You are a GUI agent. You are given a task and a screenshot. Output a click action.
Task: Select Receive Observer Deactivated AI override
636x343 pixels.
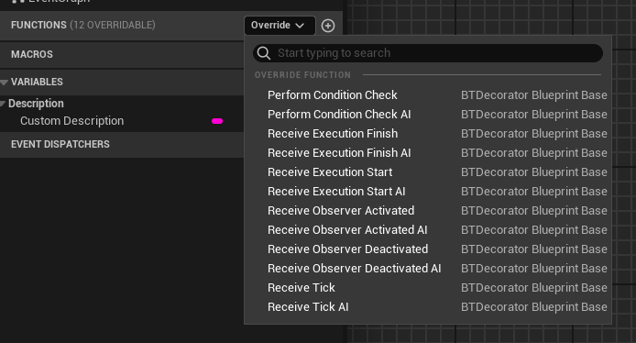tap(428, 269)
